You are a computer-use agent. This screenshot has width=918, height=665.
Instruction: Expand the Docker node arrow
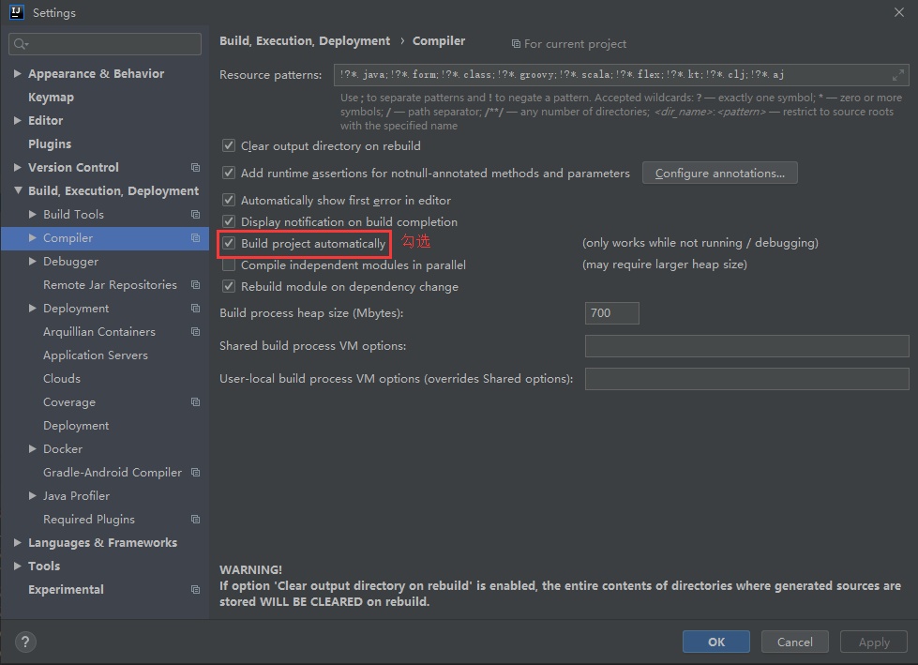point(33,448)
